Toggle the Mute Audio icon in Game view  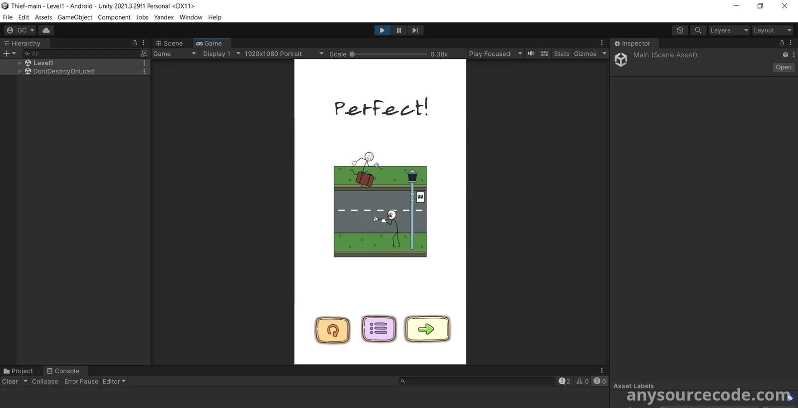pos(531,54)
